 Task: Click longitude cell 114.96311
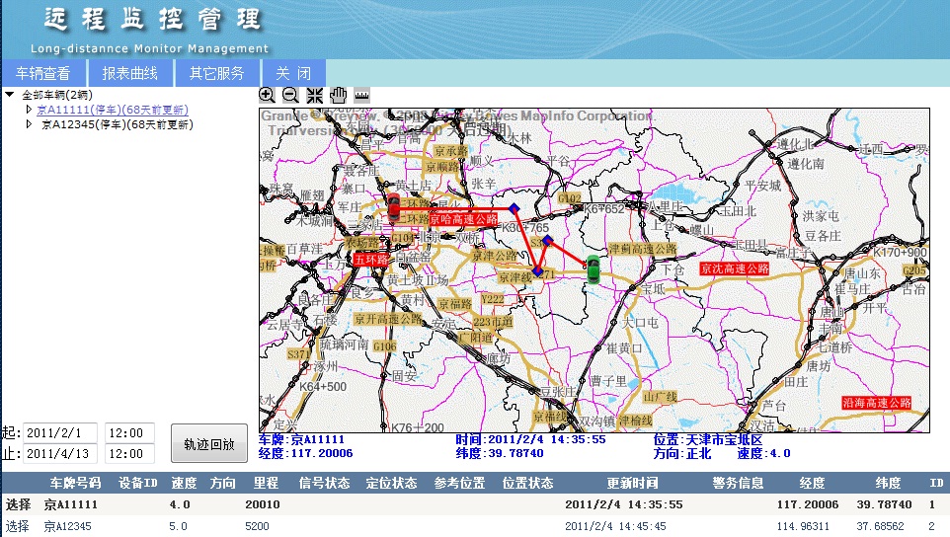[x=803, y=526]
